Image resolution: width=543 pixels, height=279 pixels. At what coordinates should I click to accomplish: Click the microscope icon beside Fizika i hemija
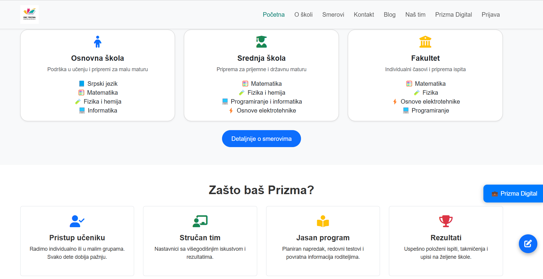coord(242,93)
